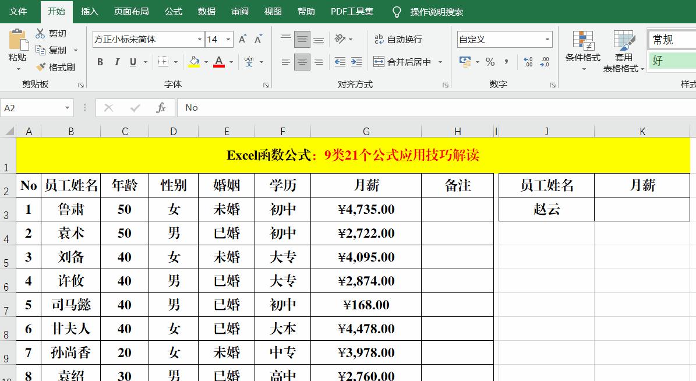Click accounting number format icon
This screenshot has height=381, width=696.
[465, 62]
